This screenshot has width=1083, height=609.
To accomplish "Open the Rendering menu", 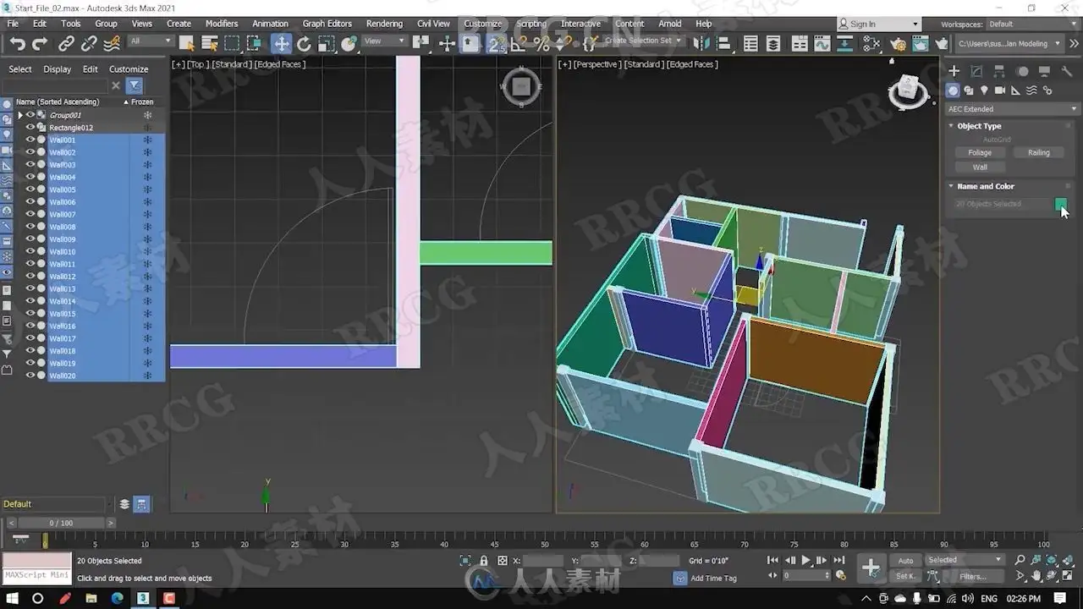I will point(384,24).
